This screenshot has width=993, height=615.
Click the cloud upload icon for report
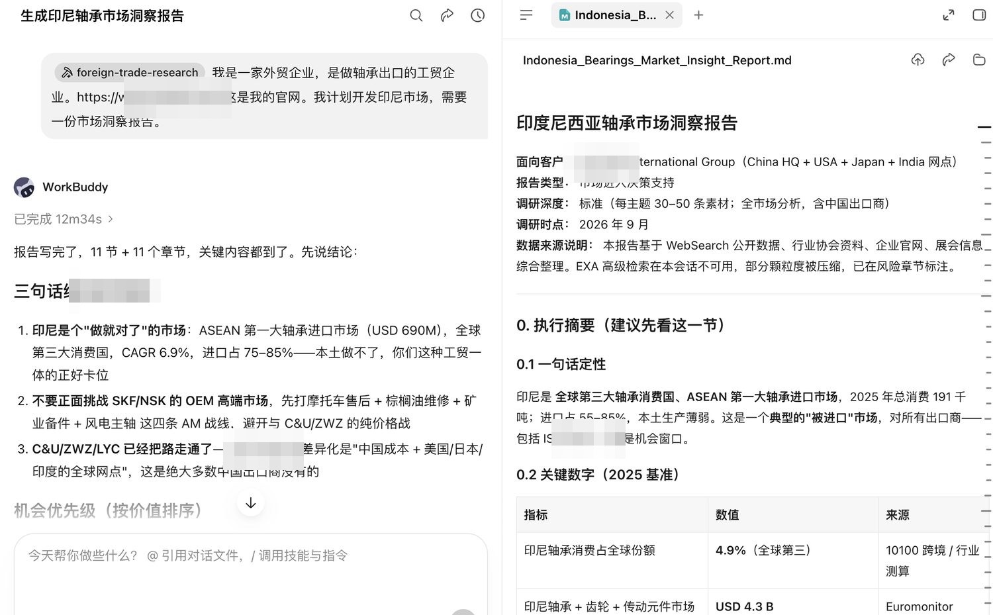pos(918,60)
